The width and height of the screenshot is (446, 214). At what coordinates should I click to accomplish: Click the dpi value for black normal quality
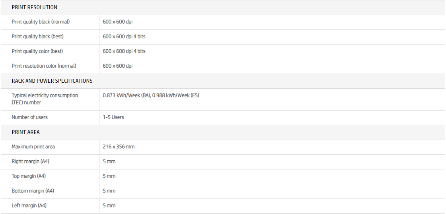click(x=117, y=22)
